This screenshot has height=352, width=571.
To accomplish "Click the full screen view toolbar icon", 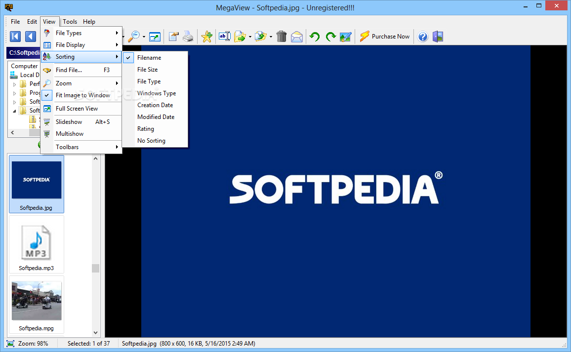I will 155,37.
